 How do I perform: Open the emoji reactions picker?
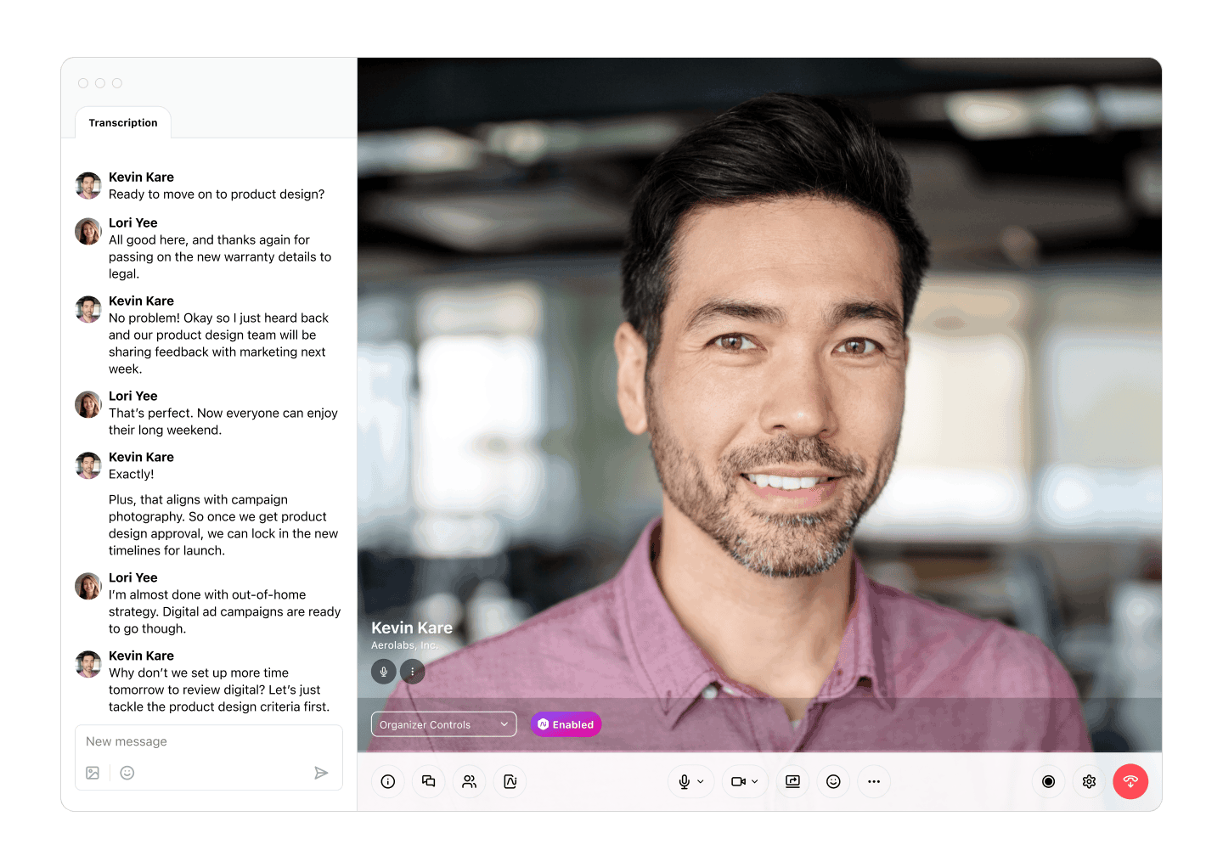point(833,781)
